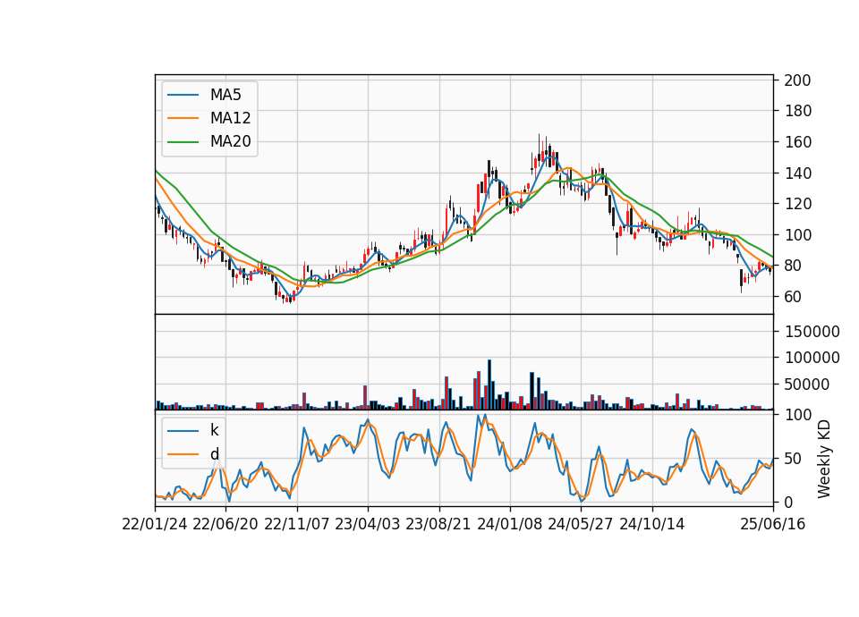Click the date label 24/10/14
The image size is (859, 617).
[x=652, y=525]
